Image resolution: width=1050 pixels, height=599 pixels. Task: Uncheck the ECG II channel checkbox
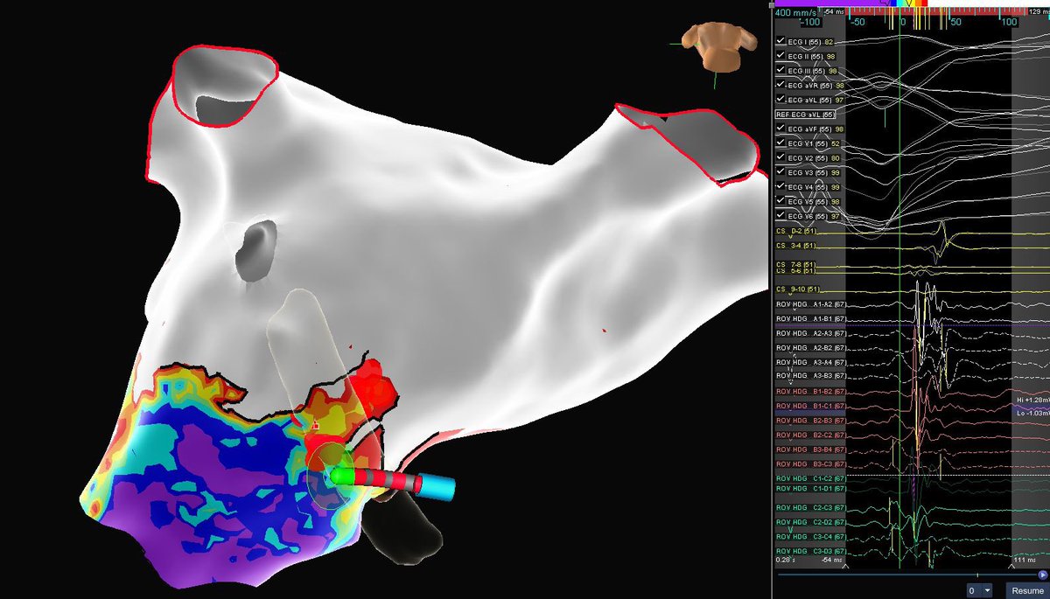781,56
